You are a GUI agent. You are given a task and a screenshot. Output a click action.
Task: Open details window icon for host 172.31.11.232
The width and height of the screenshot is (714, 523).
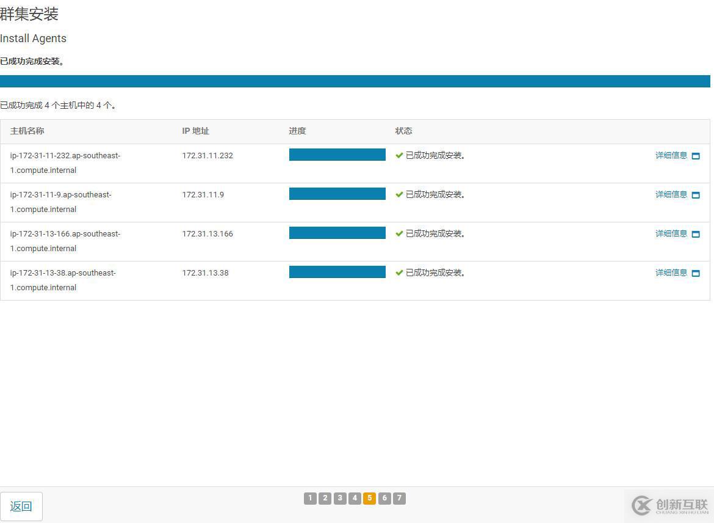[x=695, y=156]
